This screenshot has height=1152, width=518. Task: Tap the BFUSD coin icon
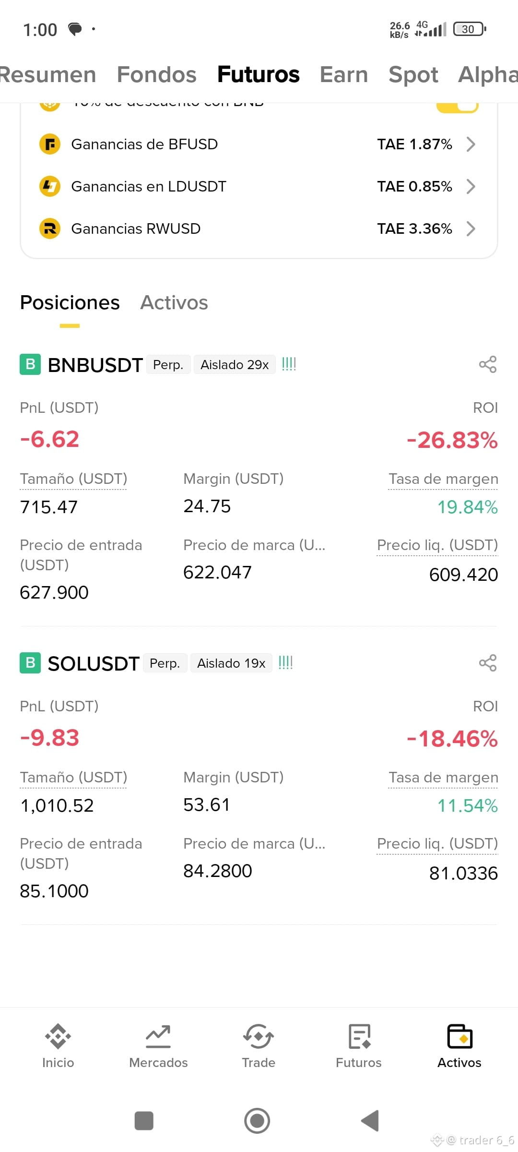(x=50, y=144)
